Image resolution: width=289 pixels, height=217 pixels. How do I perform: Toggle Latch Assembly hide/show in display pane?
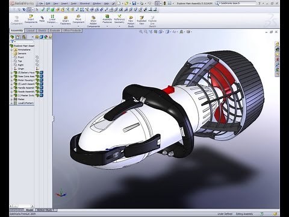point(37,84)
